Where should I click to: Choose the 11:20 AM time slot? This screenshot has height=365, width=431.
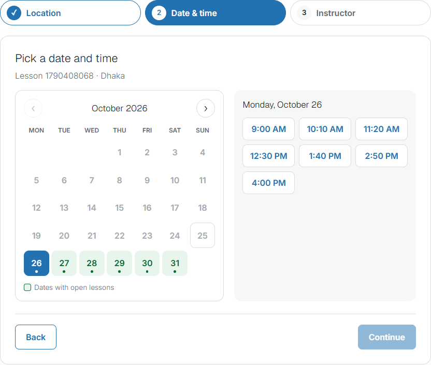[x=381, y=129]
